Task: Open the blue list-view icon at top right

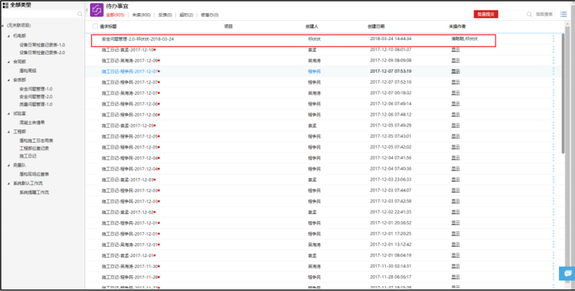Action: (563, 14)
